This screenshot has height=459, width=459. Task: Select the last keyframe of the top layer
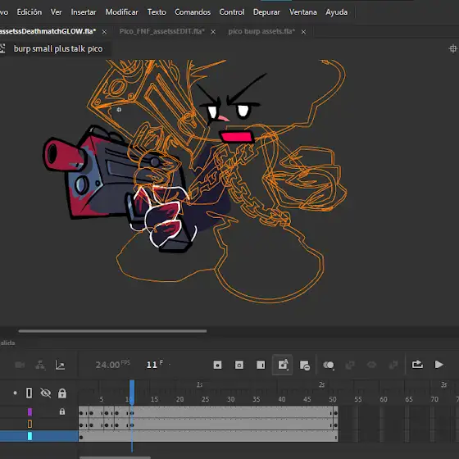point(336,413)
